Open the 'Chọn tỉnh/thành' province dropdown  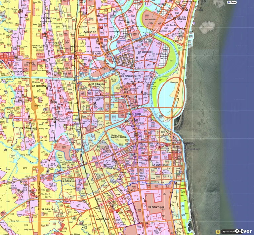coord(230,231)
